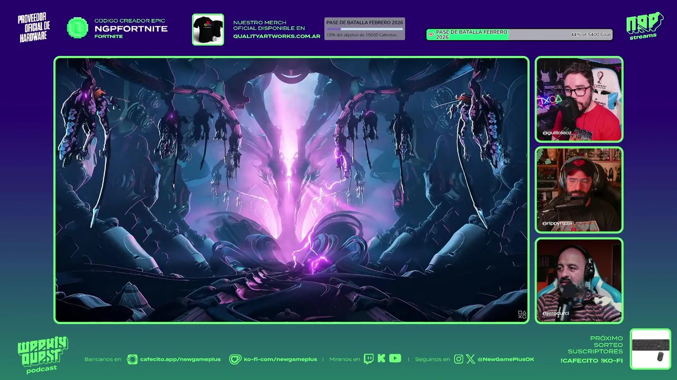Click the 15000 Cafecitos progress bar
The height and width of the screenshot is (380, 677).
[364, 28]
